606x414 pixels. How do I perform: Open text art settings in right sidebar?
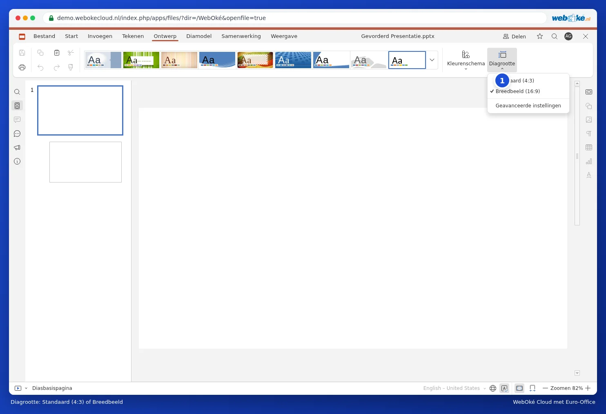click(589, 175)
